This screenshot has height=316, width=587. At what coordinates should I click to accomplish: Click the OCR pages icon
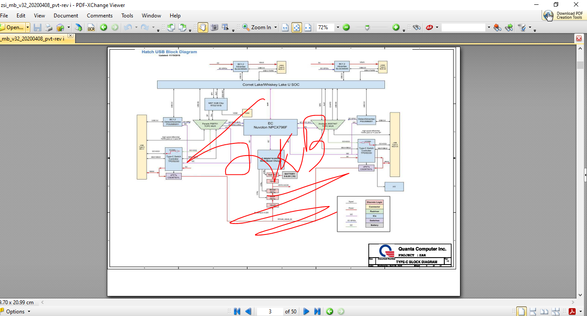click(91, 27)
